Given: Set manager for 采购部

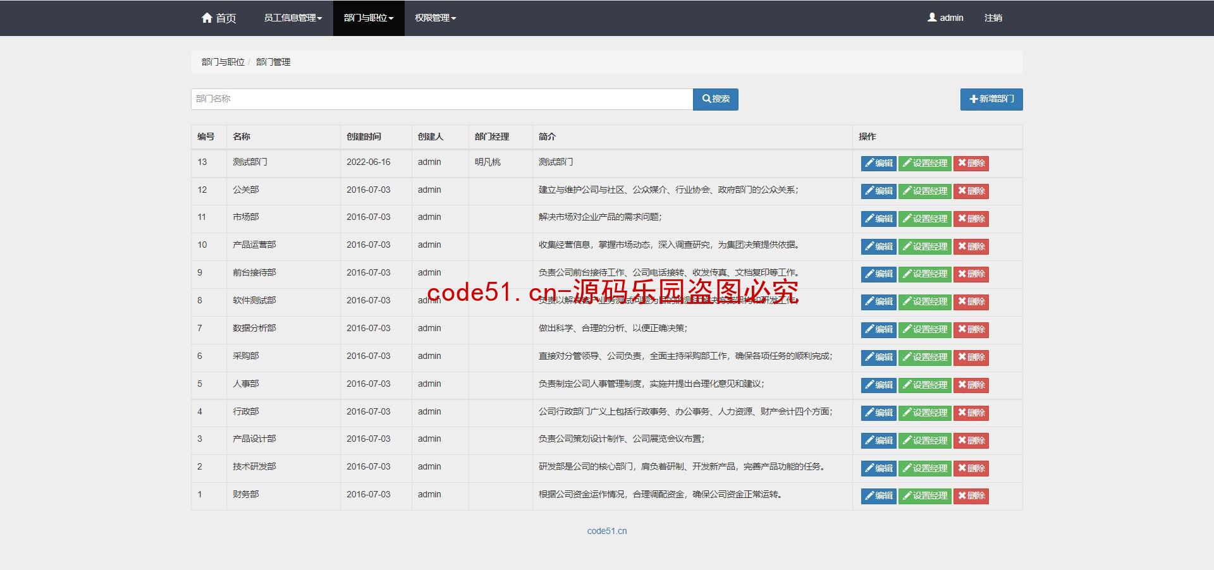Looking at the screenshot, I should [x=925, y=357].
